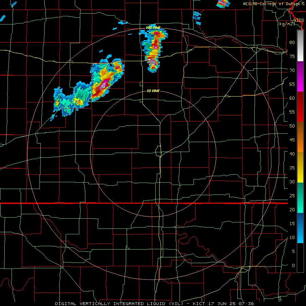Image resolution: width=306 pixels, height=306 pixels.
Task: Pick the black band of the VIL legend
Action: [300, 258]
